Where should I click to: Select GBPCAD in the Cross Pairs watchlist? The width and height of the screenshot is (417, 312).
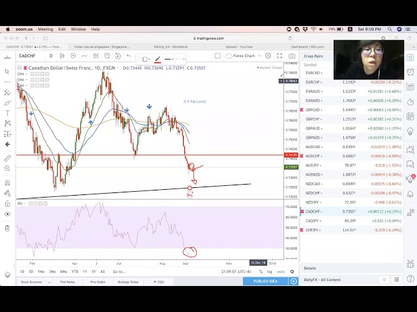[313, 110]
